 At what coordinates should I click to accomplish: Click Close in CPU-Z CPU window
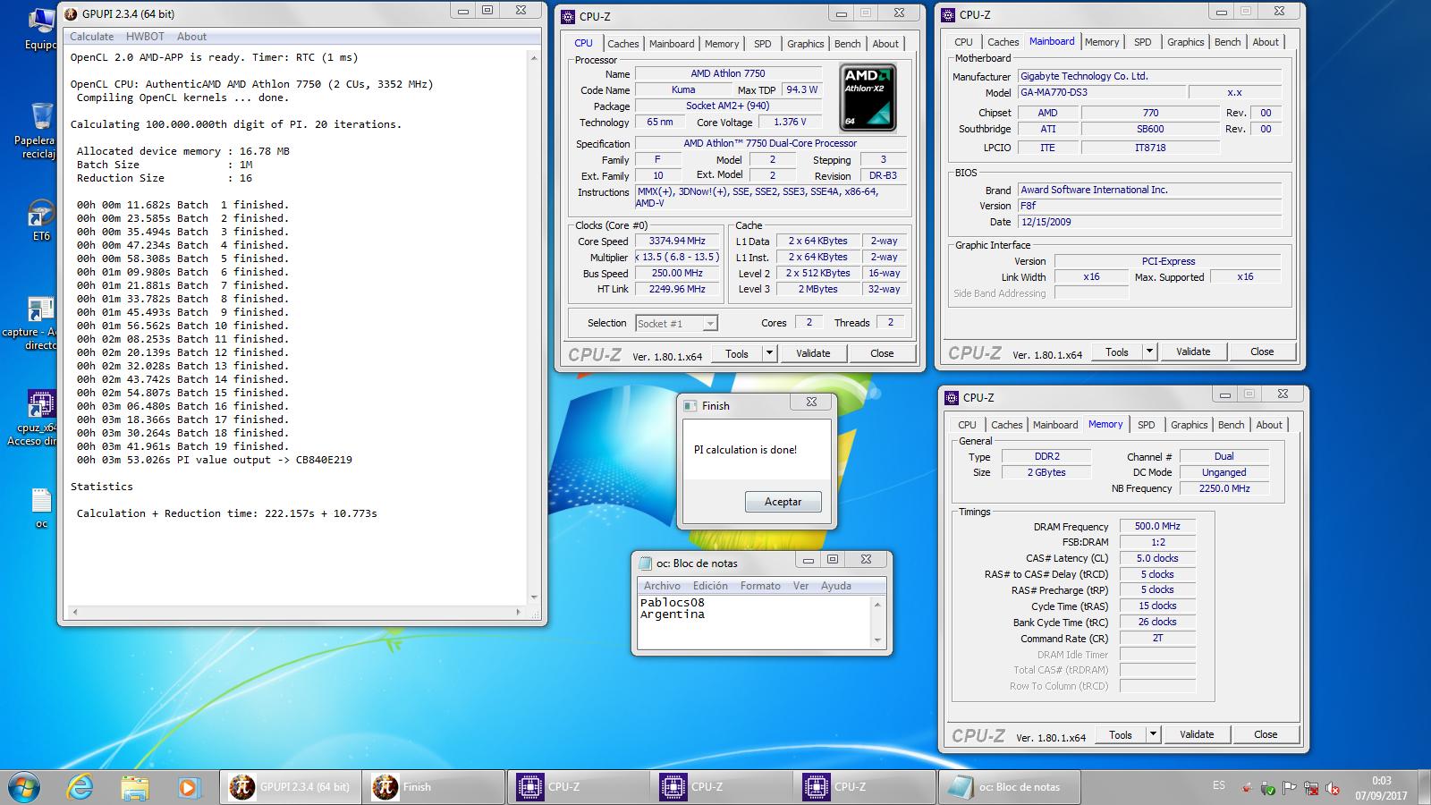pos(882,353)
